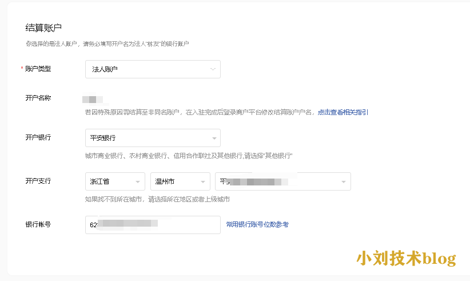Click the 结算账户 section heading
Viewport: 470px width, 281px height.
pos(43,27)
